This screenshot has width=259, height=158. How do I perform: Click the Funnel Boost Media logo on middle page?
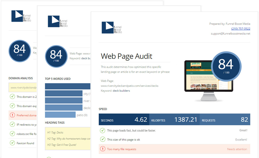58,21
